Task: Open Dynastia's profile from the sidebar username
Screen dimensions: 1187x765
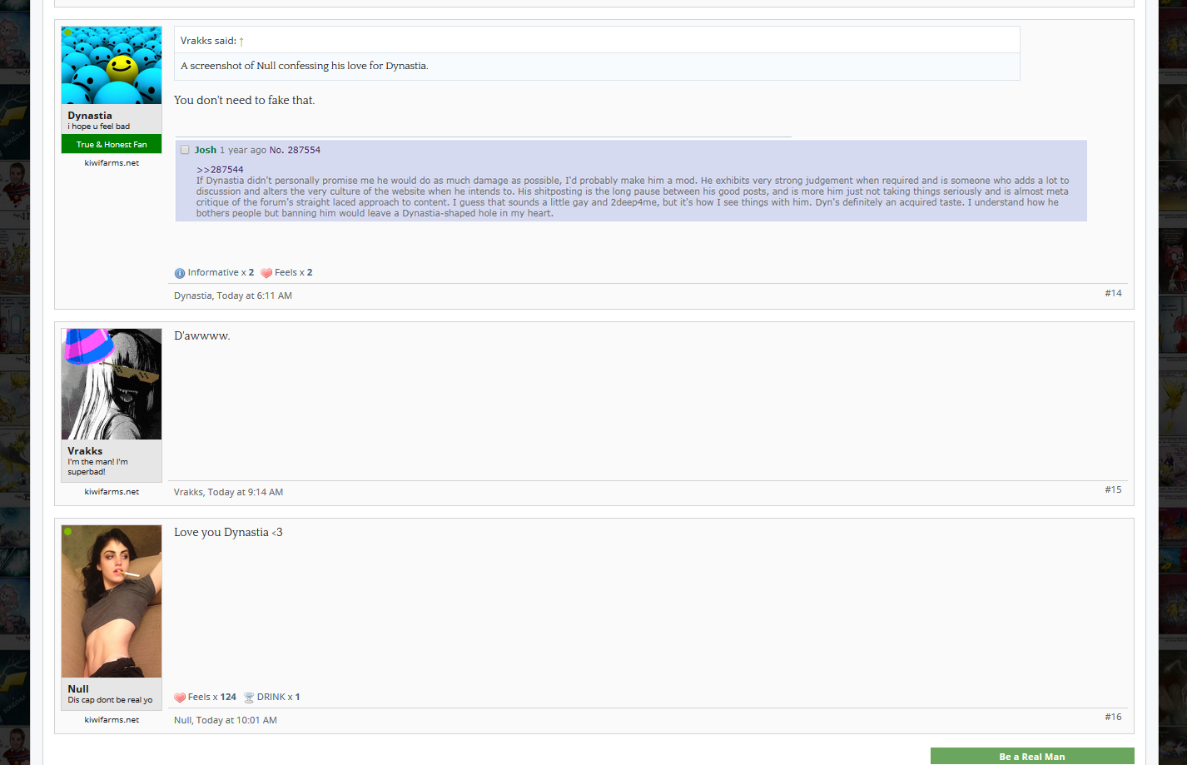Action: coord(90,116)
